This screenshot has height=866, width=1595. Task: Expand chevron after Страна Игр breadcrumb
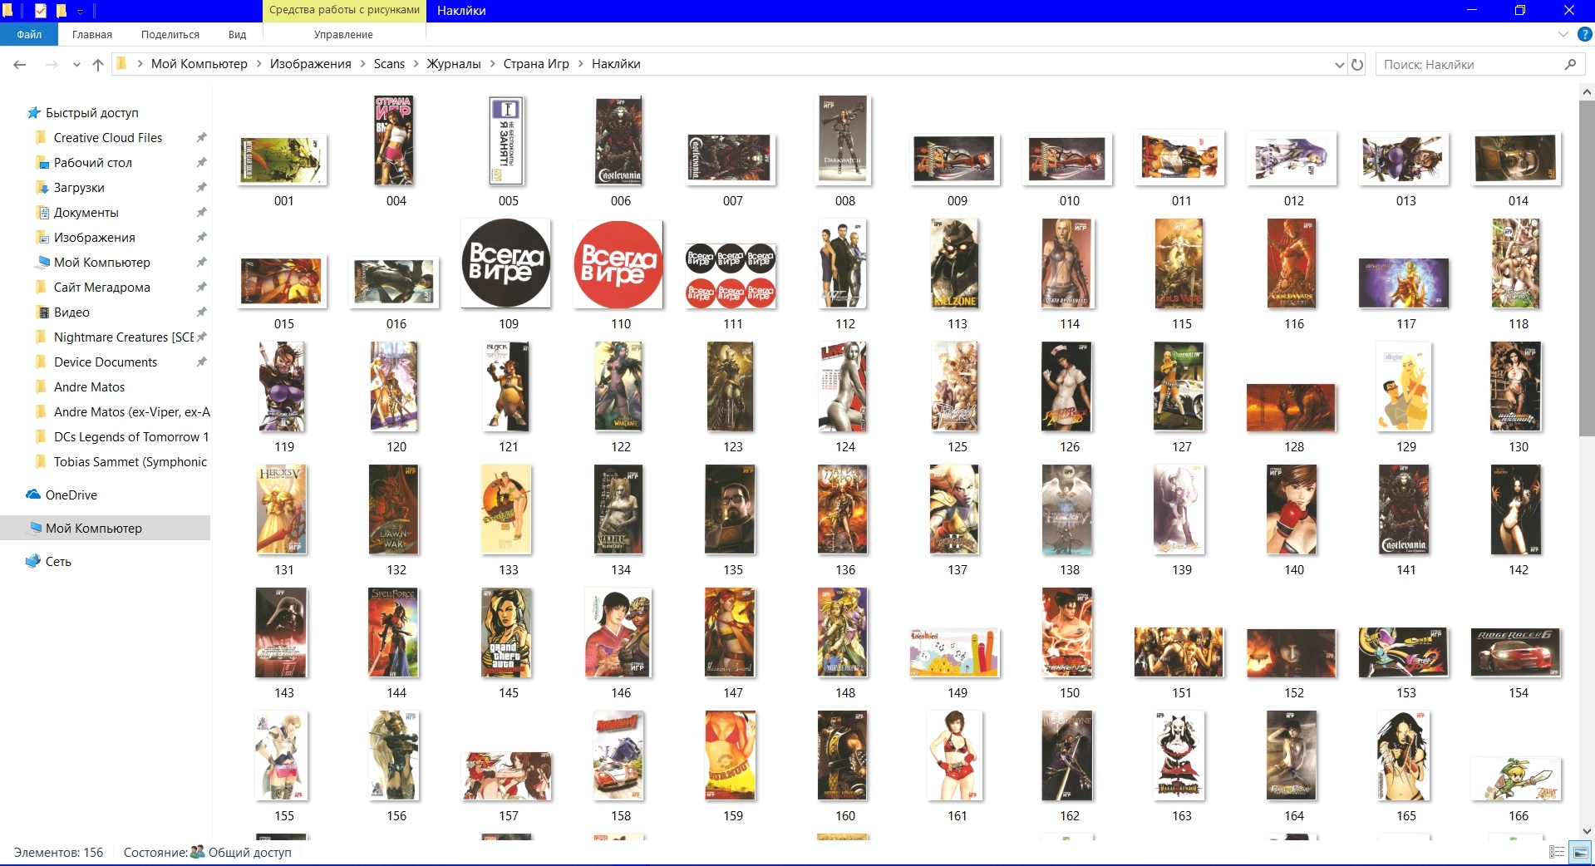(x=580, y=64)
